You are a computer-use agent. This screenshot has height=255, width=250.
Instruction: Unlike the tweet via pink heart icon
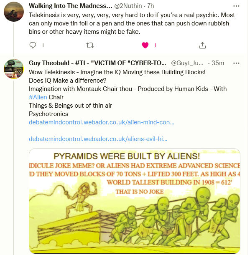tap(145, 45)
